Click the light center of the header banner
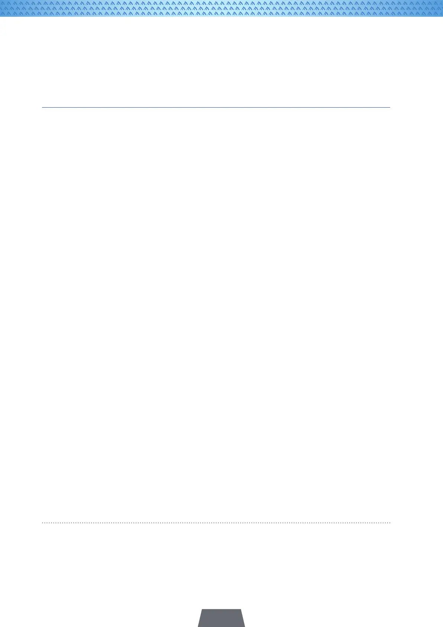 221,8
